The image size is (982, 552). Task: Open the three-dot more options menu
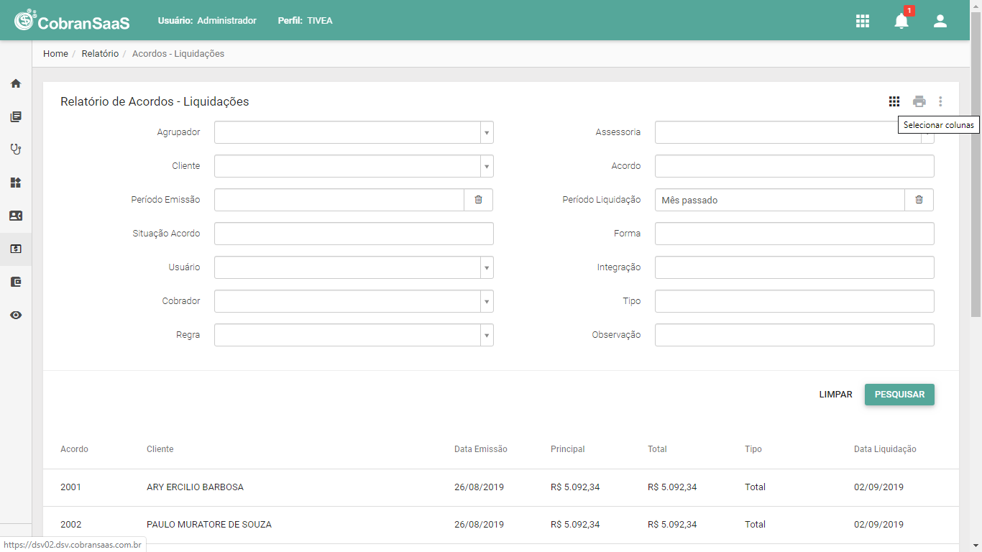pyautogui.click(x=940, y=101)
